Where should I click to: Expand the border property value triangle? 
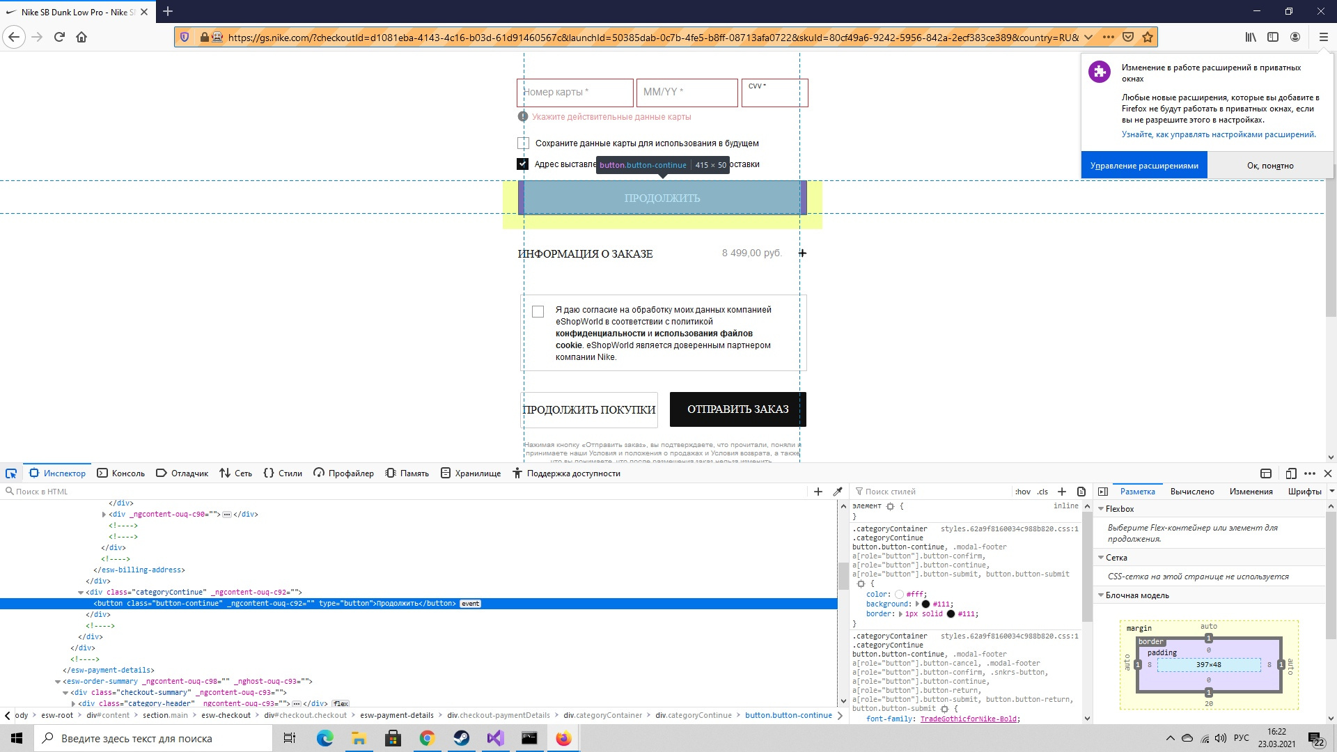(900, 614)
